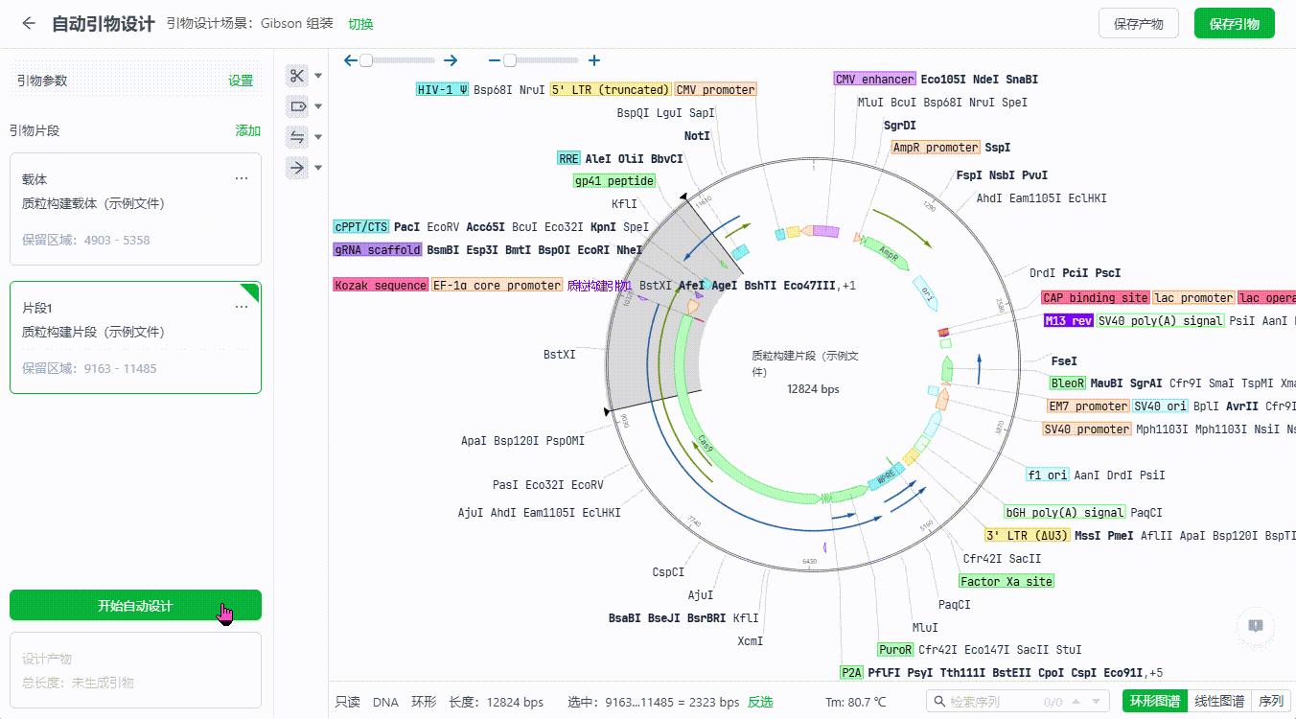Screen dimensions: 1296x719
Task: Click the double-arrow swap icon in toolbar
Action: [x=297, y=137]
